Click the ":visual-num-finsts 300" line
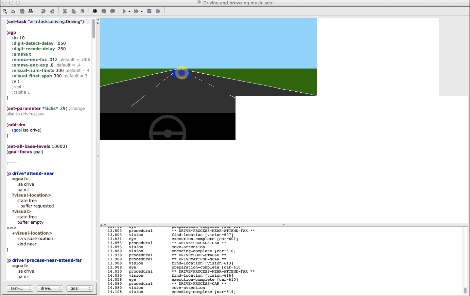 (51, 70)
